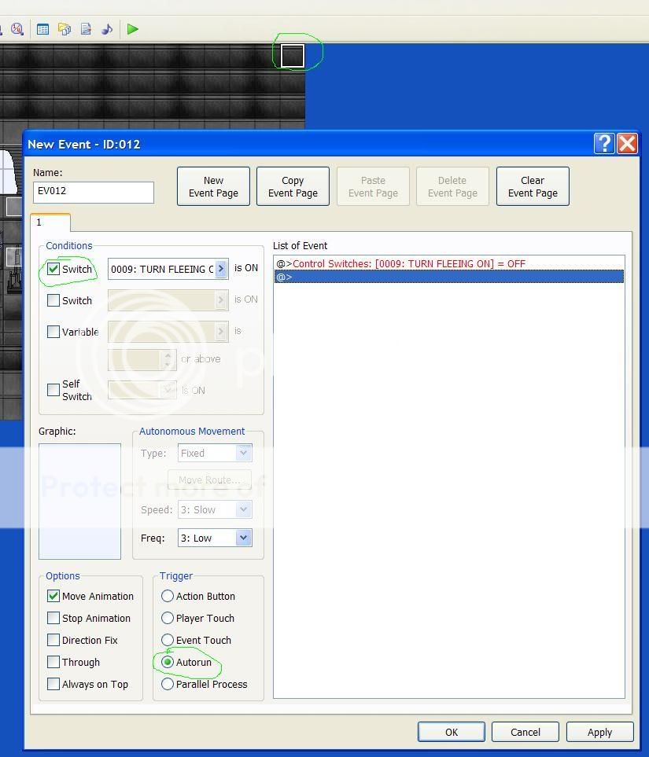
Task: Click the help question mark icon
Action: 604,143
